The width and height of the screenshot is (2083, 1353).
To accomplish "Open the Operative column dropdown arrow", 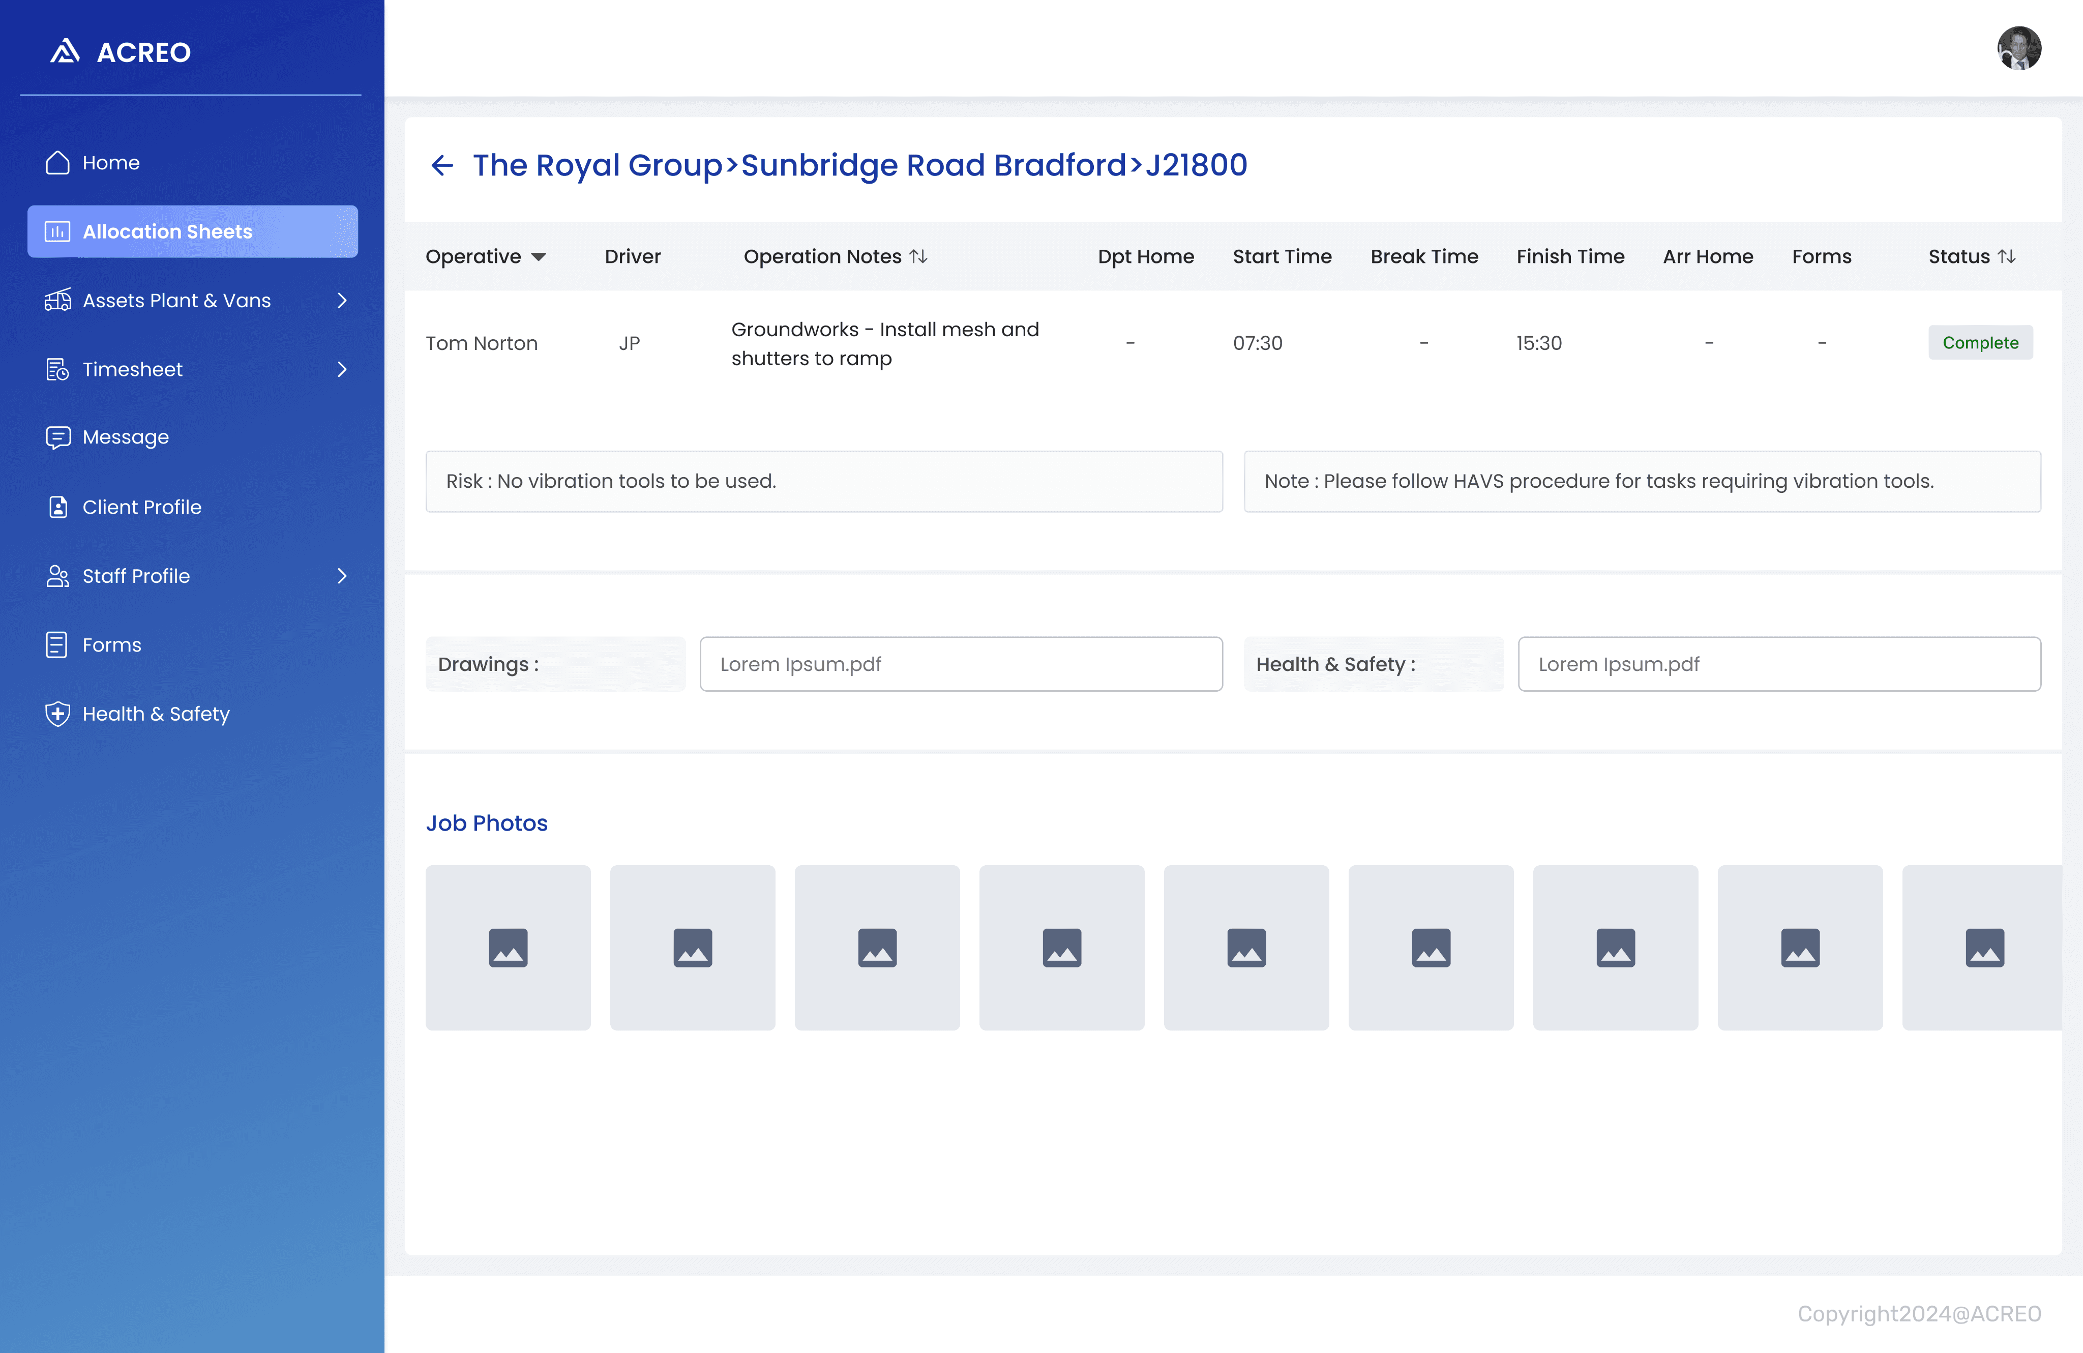I will pos(539,256).
